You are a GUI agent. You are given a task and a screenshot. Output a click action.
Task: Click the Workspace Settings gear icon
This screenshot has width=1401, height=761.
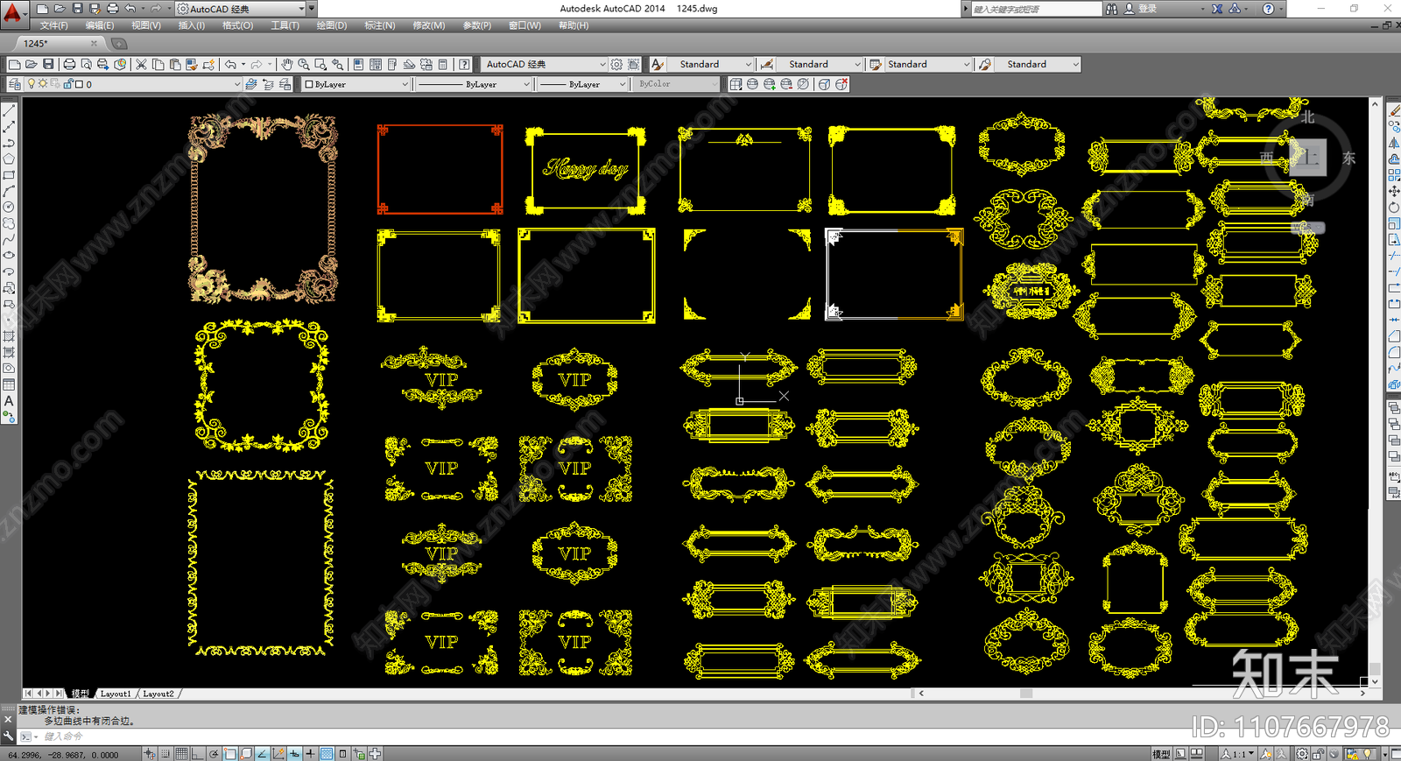616,65
